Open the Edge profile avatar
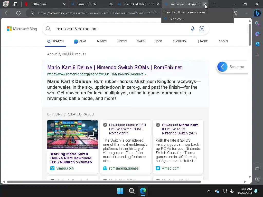 coord(6,4)
